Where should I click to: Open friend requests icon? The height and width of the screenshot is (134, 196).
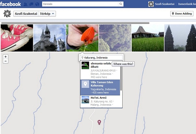pos(26,4)
